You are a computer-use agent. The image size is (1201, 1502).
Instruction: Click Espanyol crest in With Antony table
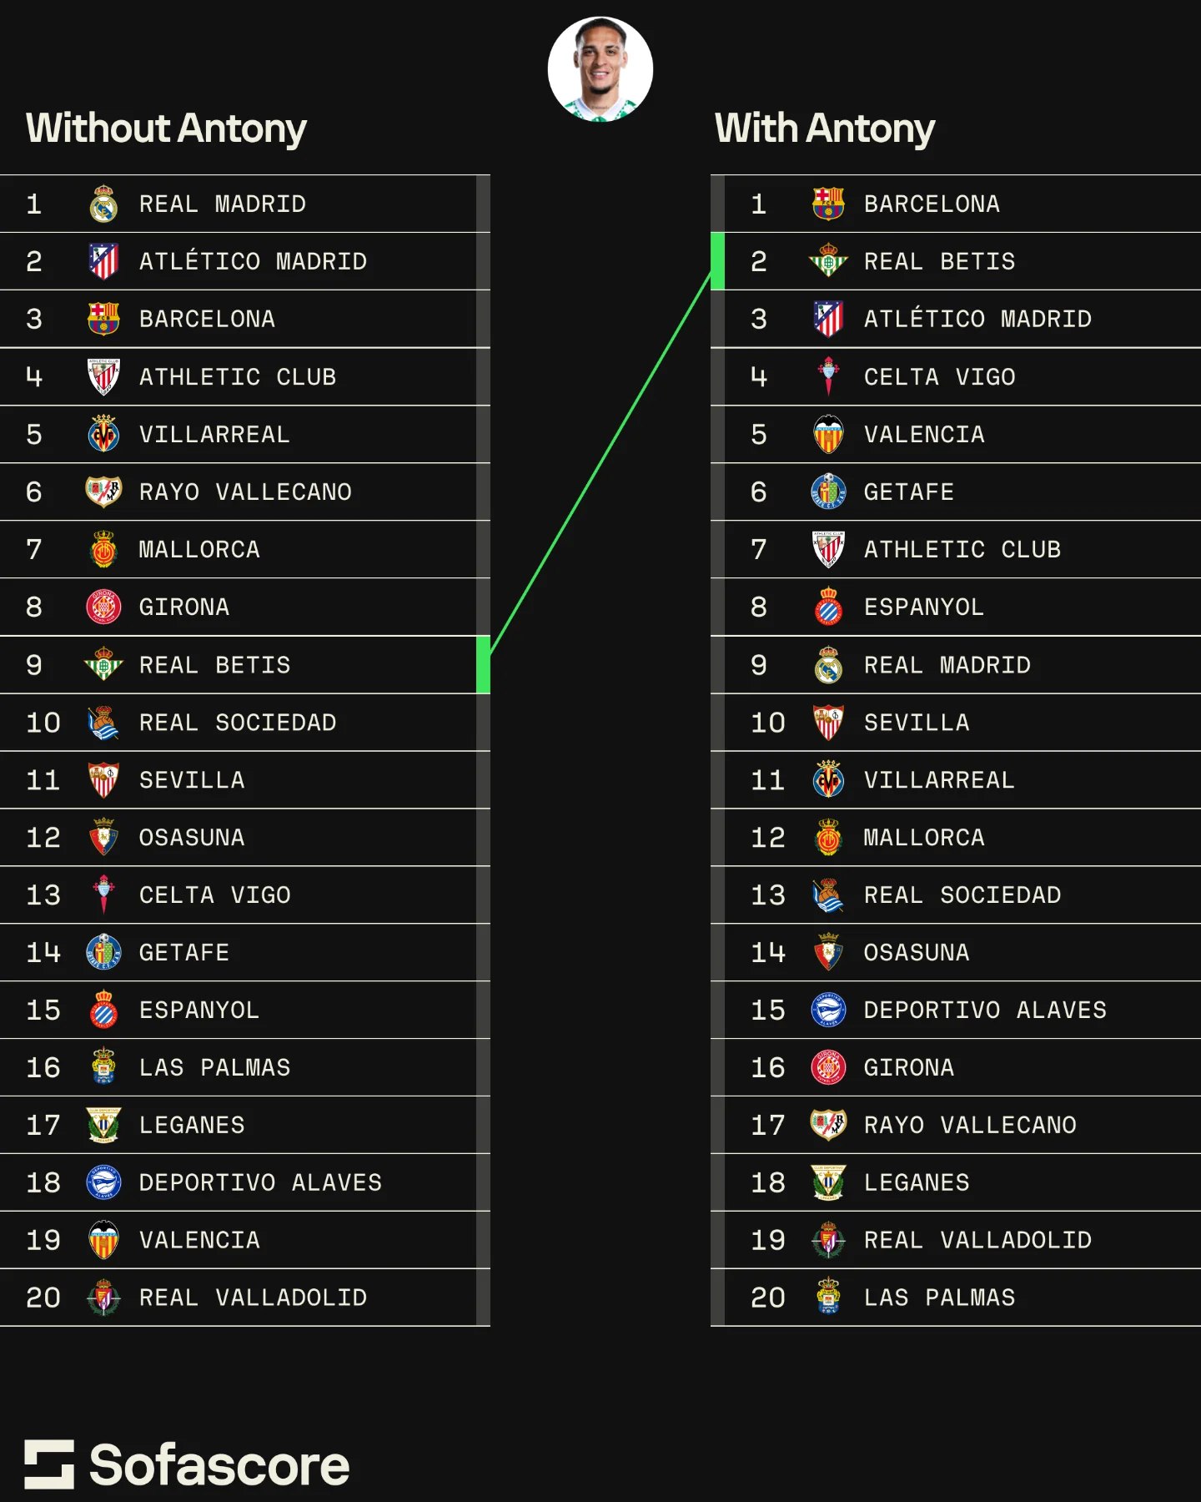828,607
